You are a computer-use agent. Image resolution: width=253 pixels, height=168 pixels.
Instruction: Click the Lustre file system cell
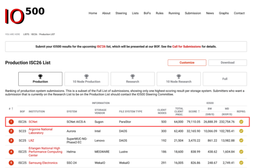click(x=123, y=152)
